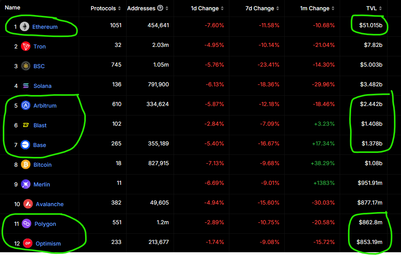This screenshot has height=255, width=401.
Task: Click the Addresses help question-mark icon
Action: click(160, 8)
